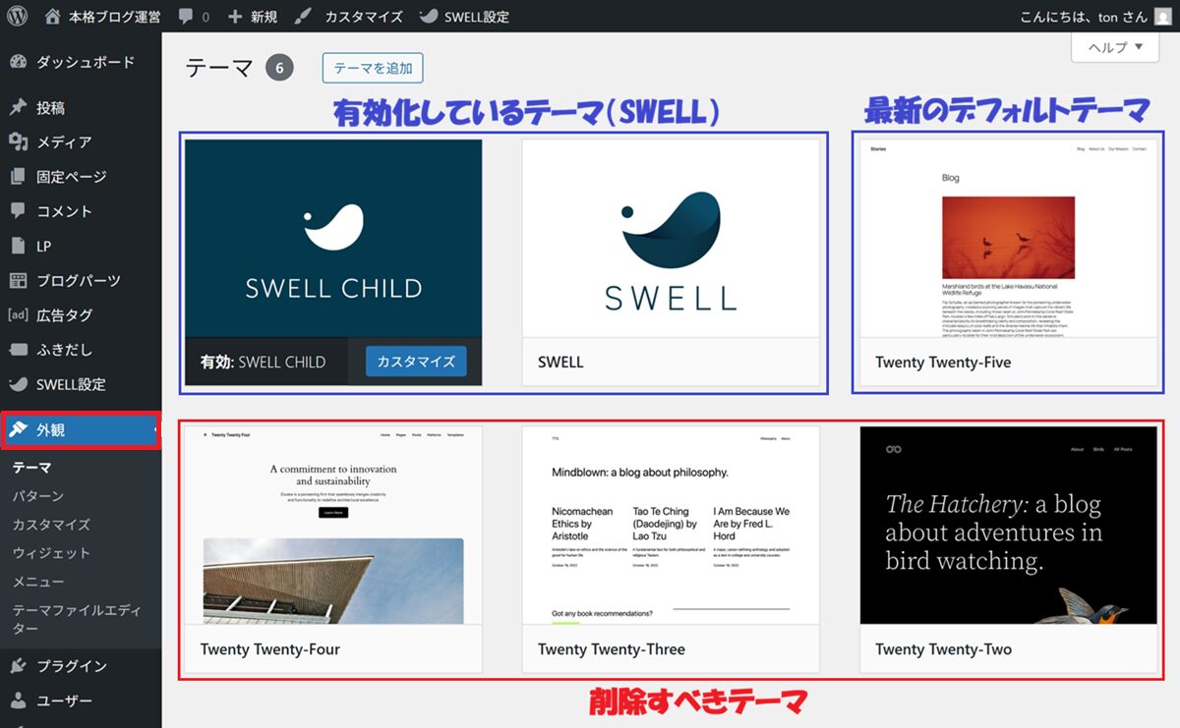This screenshot has height=728, width=1180.
Task: Expand the ヘルプ dropdown tab
Action: coord(1115,47)
